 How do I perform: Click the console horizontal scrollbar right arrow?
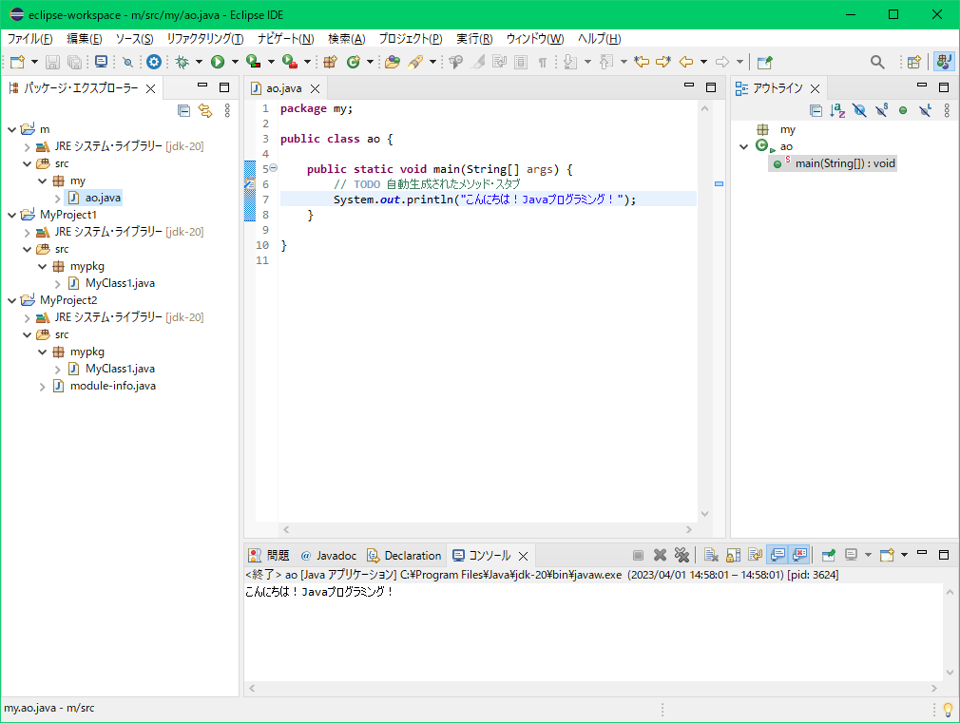click(x=933, y=688)
